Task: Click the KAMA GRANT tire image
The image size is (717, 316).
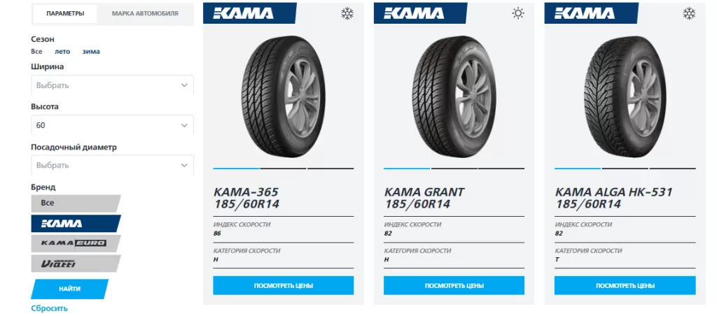Action: [x=454, y=96]
